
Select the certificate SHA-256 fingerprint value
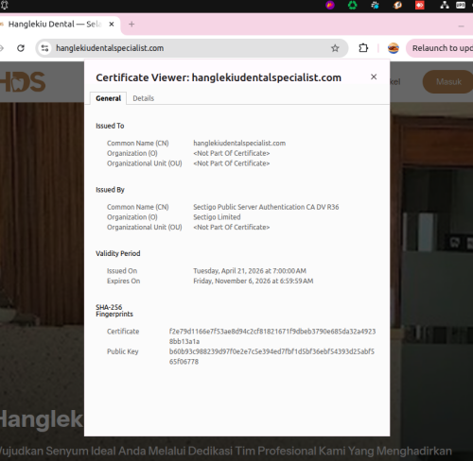pos(272,336)
